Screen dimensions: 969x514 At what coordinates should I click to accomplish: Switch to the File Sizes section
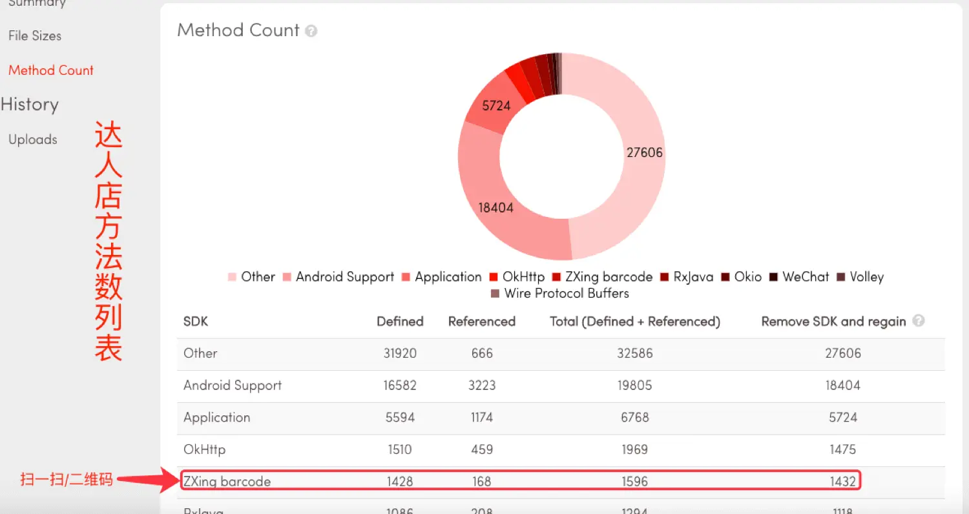click(x=34, y=36)
